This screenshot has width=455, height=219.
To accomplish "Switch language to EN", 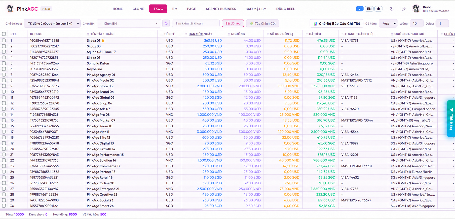I will [369, 9].
